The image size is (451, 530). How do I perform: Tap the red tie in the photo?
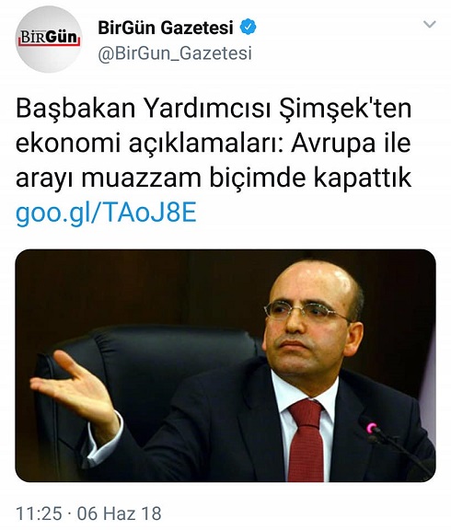[x=306, y=440]
